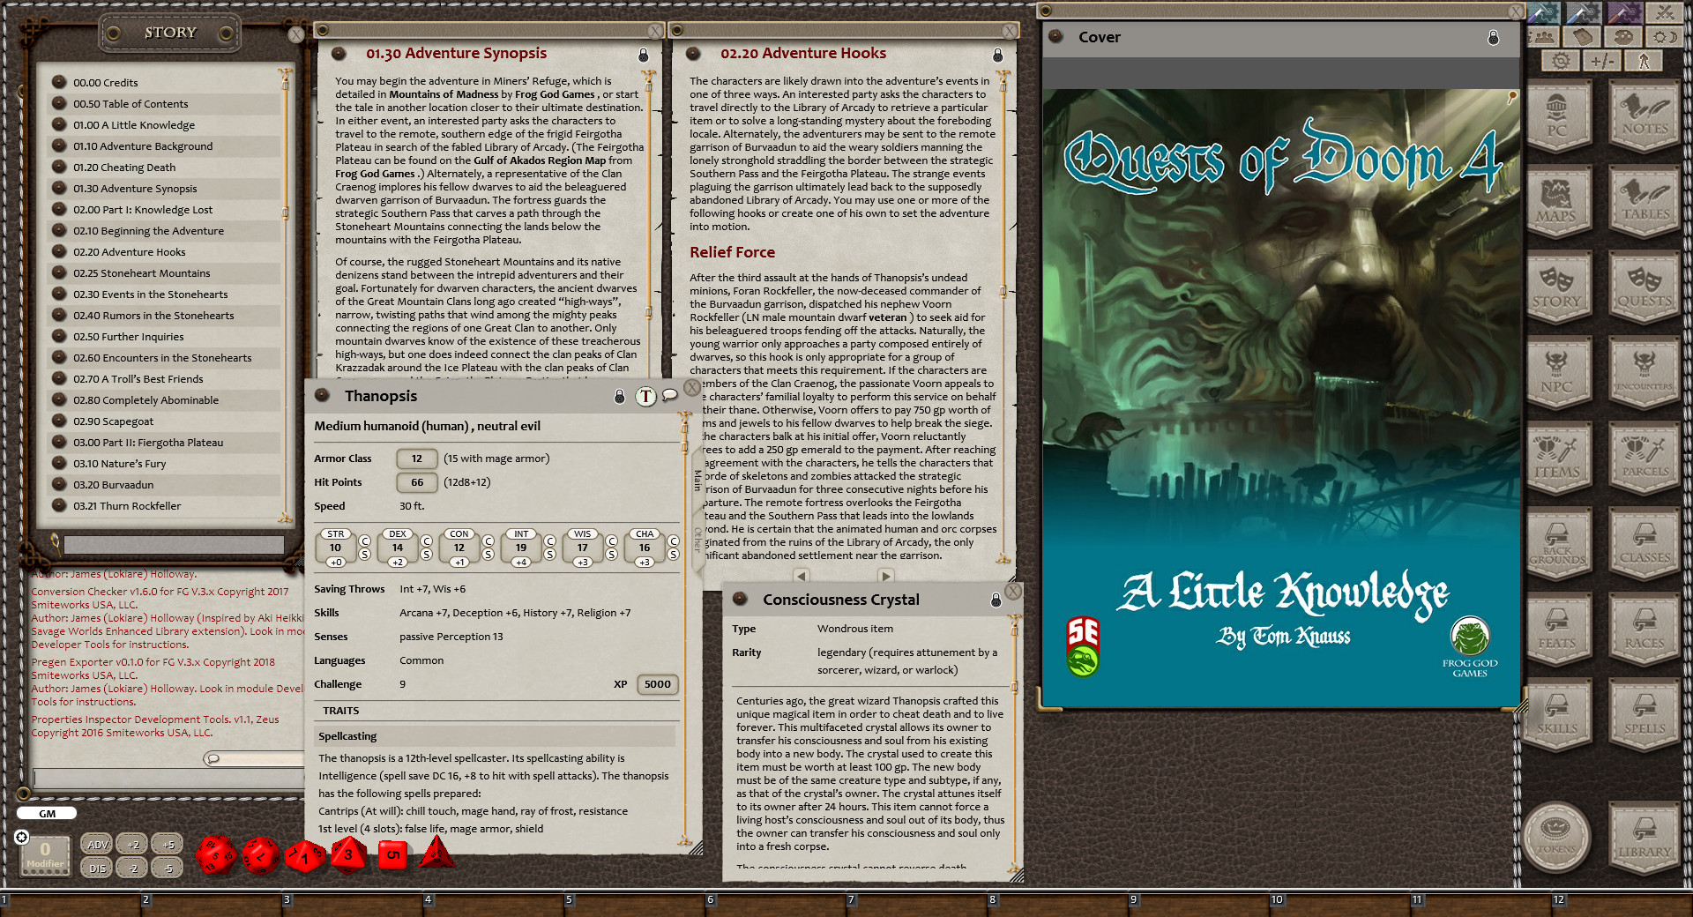This screenshot has width=1693, height=917.
Task: Toggle the ADV advantage button
Action: point(97,844)
